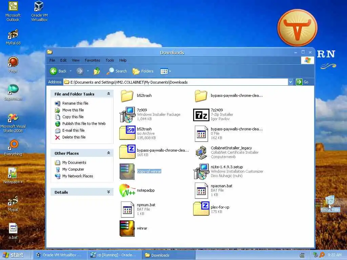Select the npmum.bat file
This screenshot has height=260, width=347.
pyautogui.click(x=138, y=209)
